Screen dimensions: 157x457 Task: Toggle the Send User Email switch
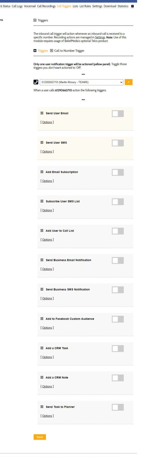117,113
